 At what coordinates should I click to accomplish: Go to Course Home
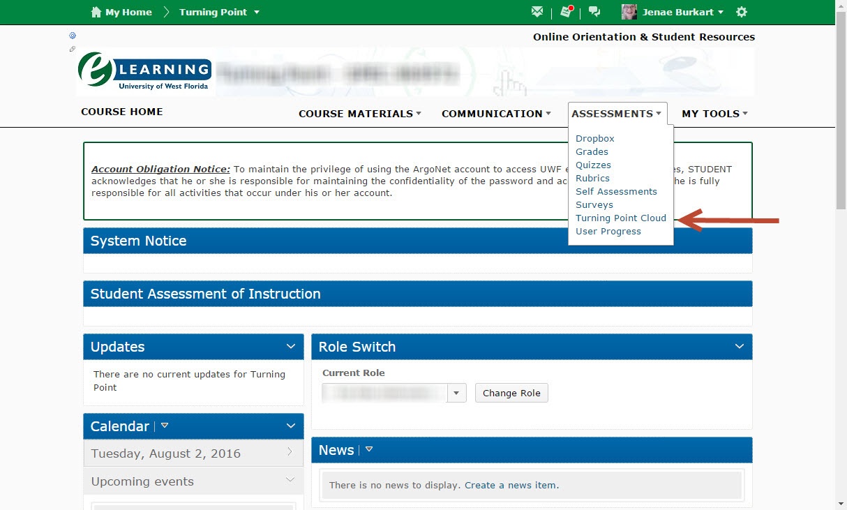click(x=122, y=112)
